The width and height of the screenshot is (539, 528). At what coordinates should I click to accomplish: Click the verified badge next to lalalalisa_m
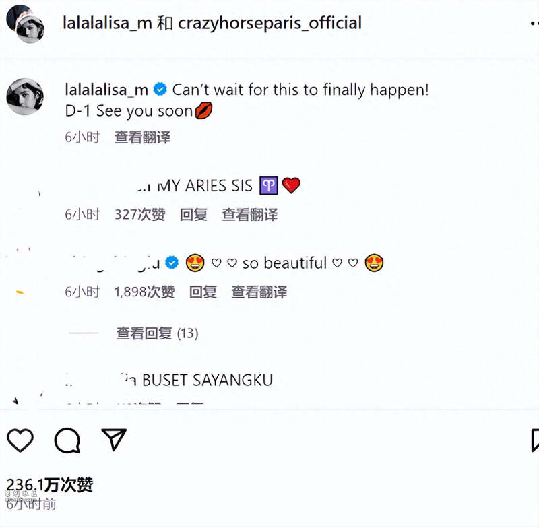coord(160,90)
